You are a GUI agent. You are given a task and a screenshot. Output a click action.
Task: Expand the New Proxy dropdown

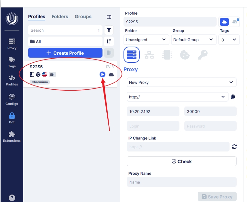[181, 83]
